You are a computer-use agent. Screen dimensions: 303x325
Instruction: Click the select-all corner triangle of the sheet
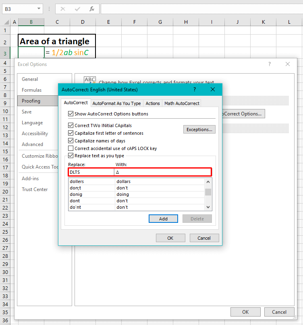[6, 22]
